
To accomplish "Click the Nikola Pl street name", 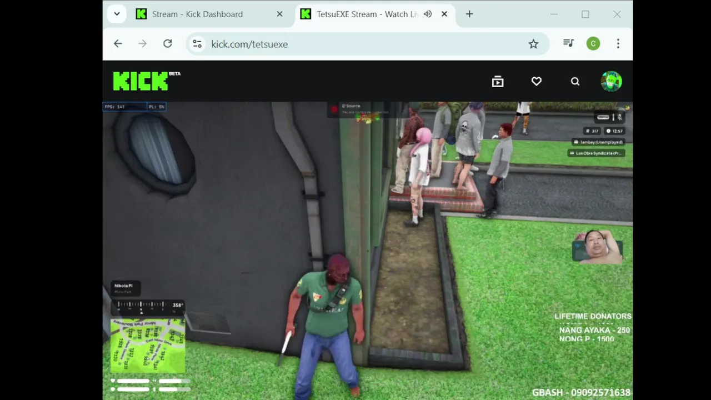I will tap(123, 286).
